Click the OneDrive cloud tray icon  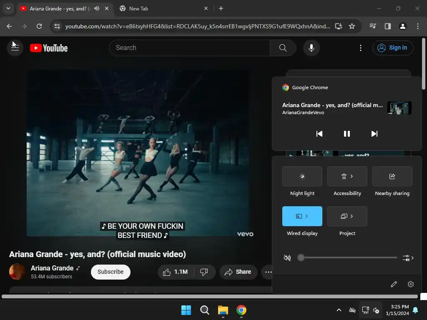[352, 310]
